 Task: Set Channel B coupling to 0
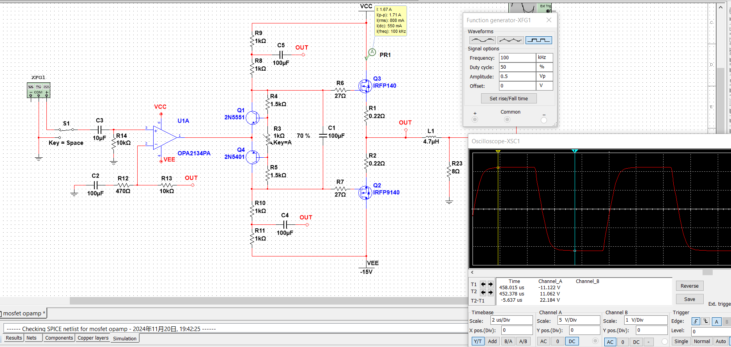point(623,342)
